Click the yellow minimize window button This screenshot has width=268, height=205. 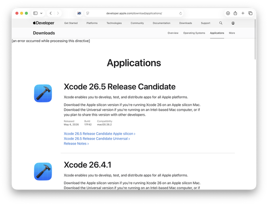click(x=21, y=13)
